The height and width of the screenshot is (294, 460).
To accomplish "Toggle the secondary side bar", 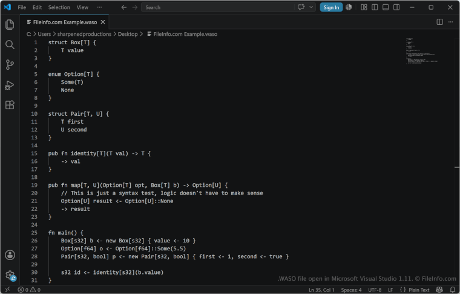I will click(396, 7).
